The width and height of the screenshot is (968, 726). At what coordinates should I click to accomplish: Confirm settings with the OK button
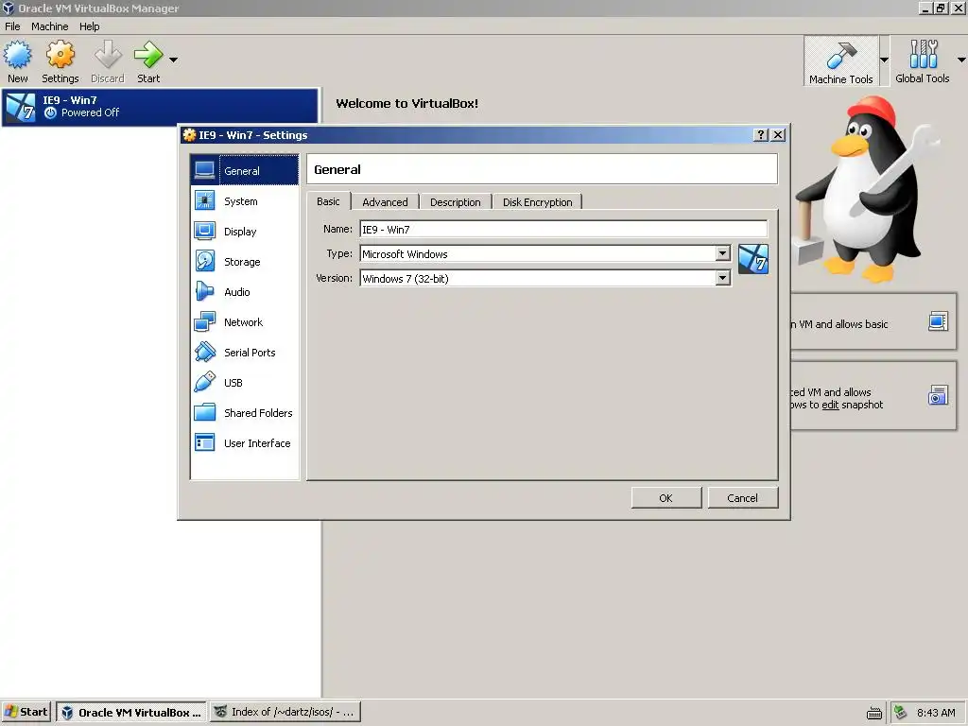click(x=666, y=497)
